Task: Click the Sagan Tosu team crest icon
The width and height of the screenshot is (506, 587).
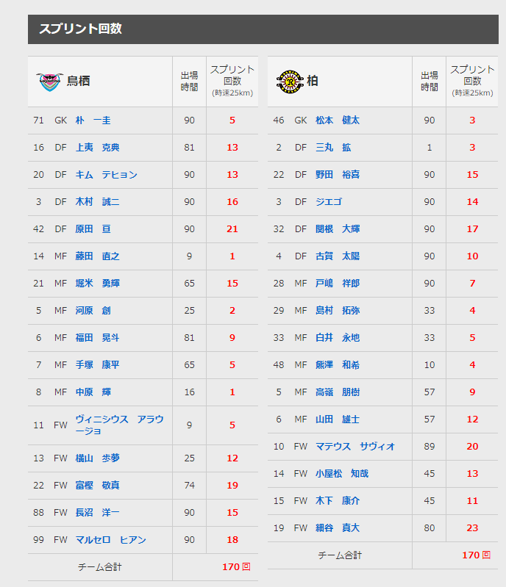Action: pyautogui.click(x=49, y=82)
